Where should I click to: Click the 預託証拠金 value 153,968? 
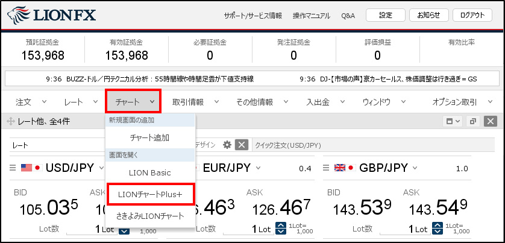tap(43, 55)
